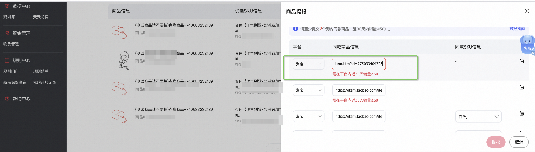535x152 pixels.
Task: Click the 数据中心 monitor icon in sidebar
Action: tap(7, 6)
